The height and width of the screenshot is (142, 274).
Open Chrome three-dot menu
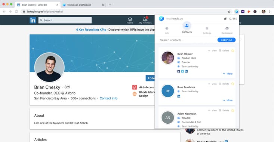pyautogui.click(x=270, y=12)
